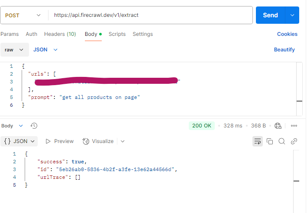Open the response network globe icon

click(278, 126)
